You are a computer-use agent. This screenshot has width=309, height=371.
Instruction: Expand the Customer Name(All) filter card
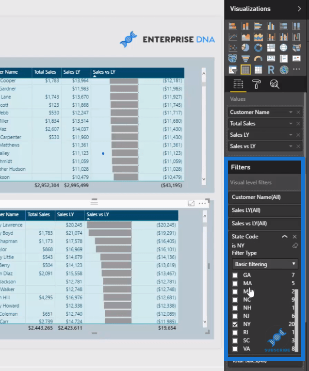(264, 197)
